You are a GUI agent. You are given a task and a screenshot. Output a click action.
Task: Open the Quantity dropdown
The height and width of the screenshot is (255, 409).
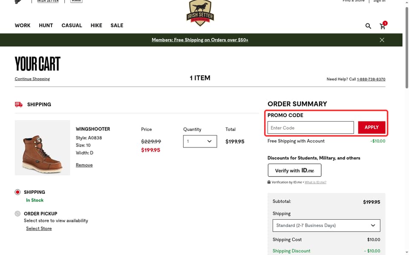(x=200, y=141)
